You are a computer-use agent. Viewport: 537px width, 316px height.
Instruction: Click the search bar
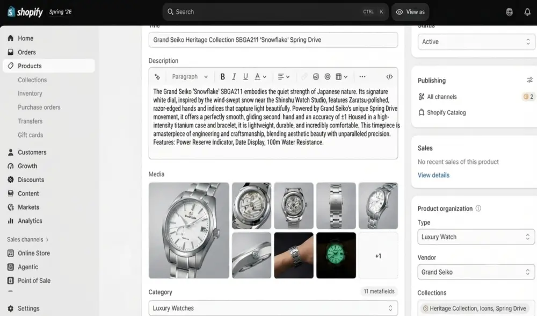[275, 12]
